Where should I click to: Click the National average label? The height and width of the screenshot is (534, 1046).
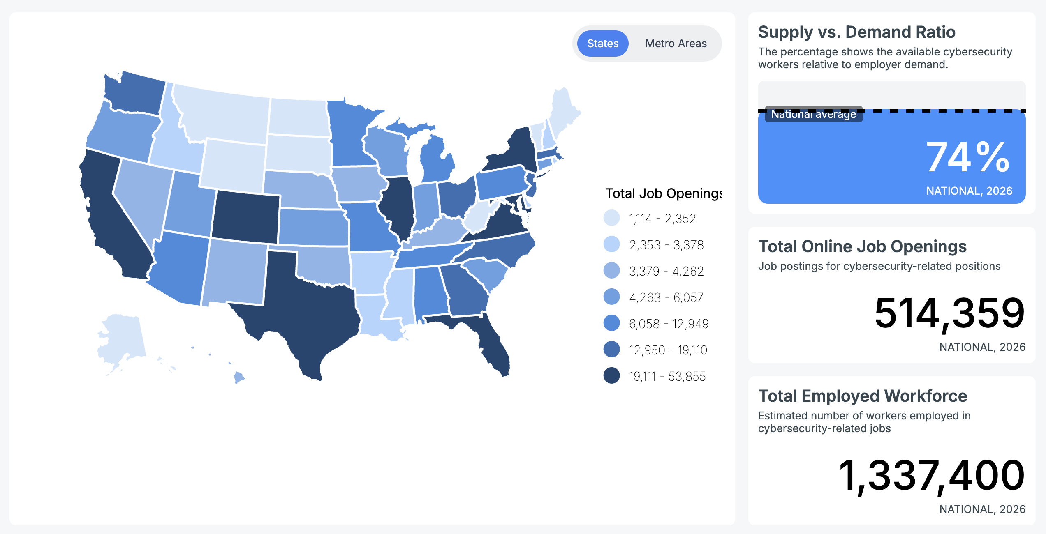tap(813, 114)
